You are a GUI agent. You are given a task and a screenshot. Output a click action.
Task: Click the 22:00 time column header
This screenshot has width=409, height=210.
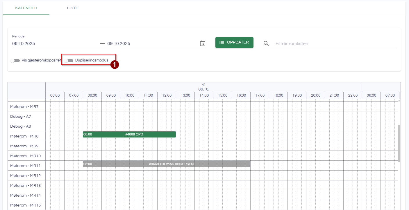(x=353, y=95)
